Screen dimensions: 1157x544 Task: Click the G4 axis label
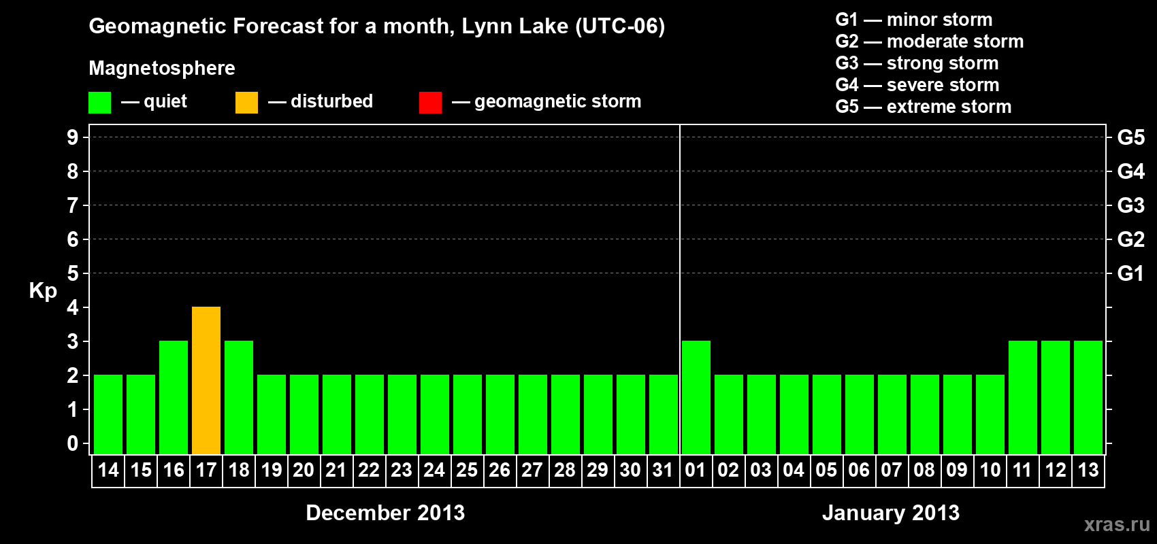click(x=1131, y=171)
